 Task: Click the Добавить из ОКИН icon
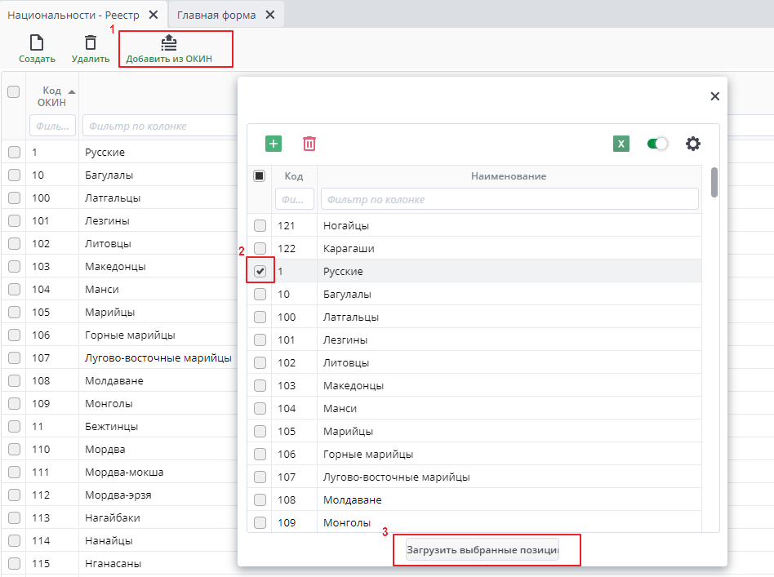point(169,43)
